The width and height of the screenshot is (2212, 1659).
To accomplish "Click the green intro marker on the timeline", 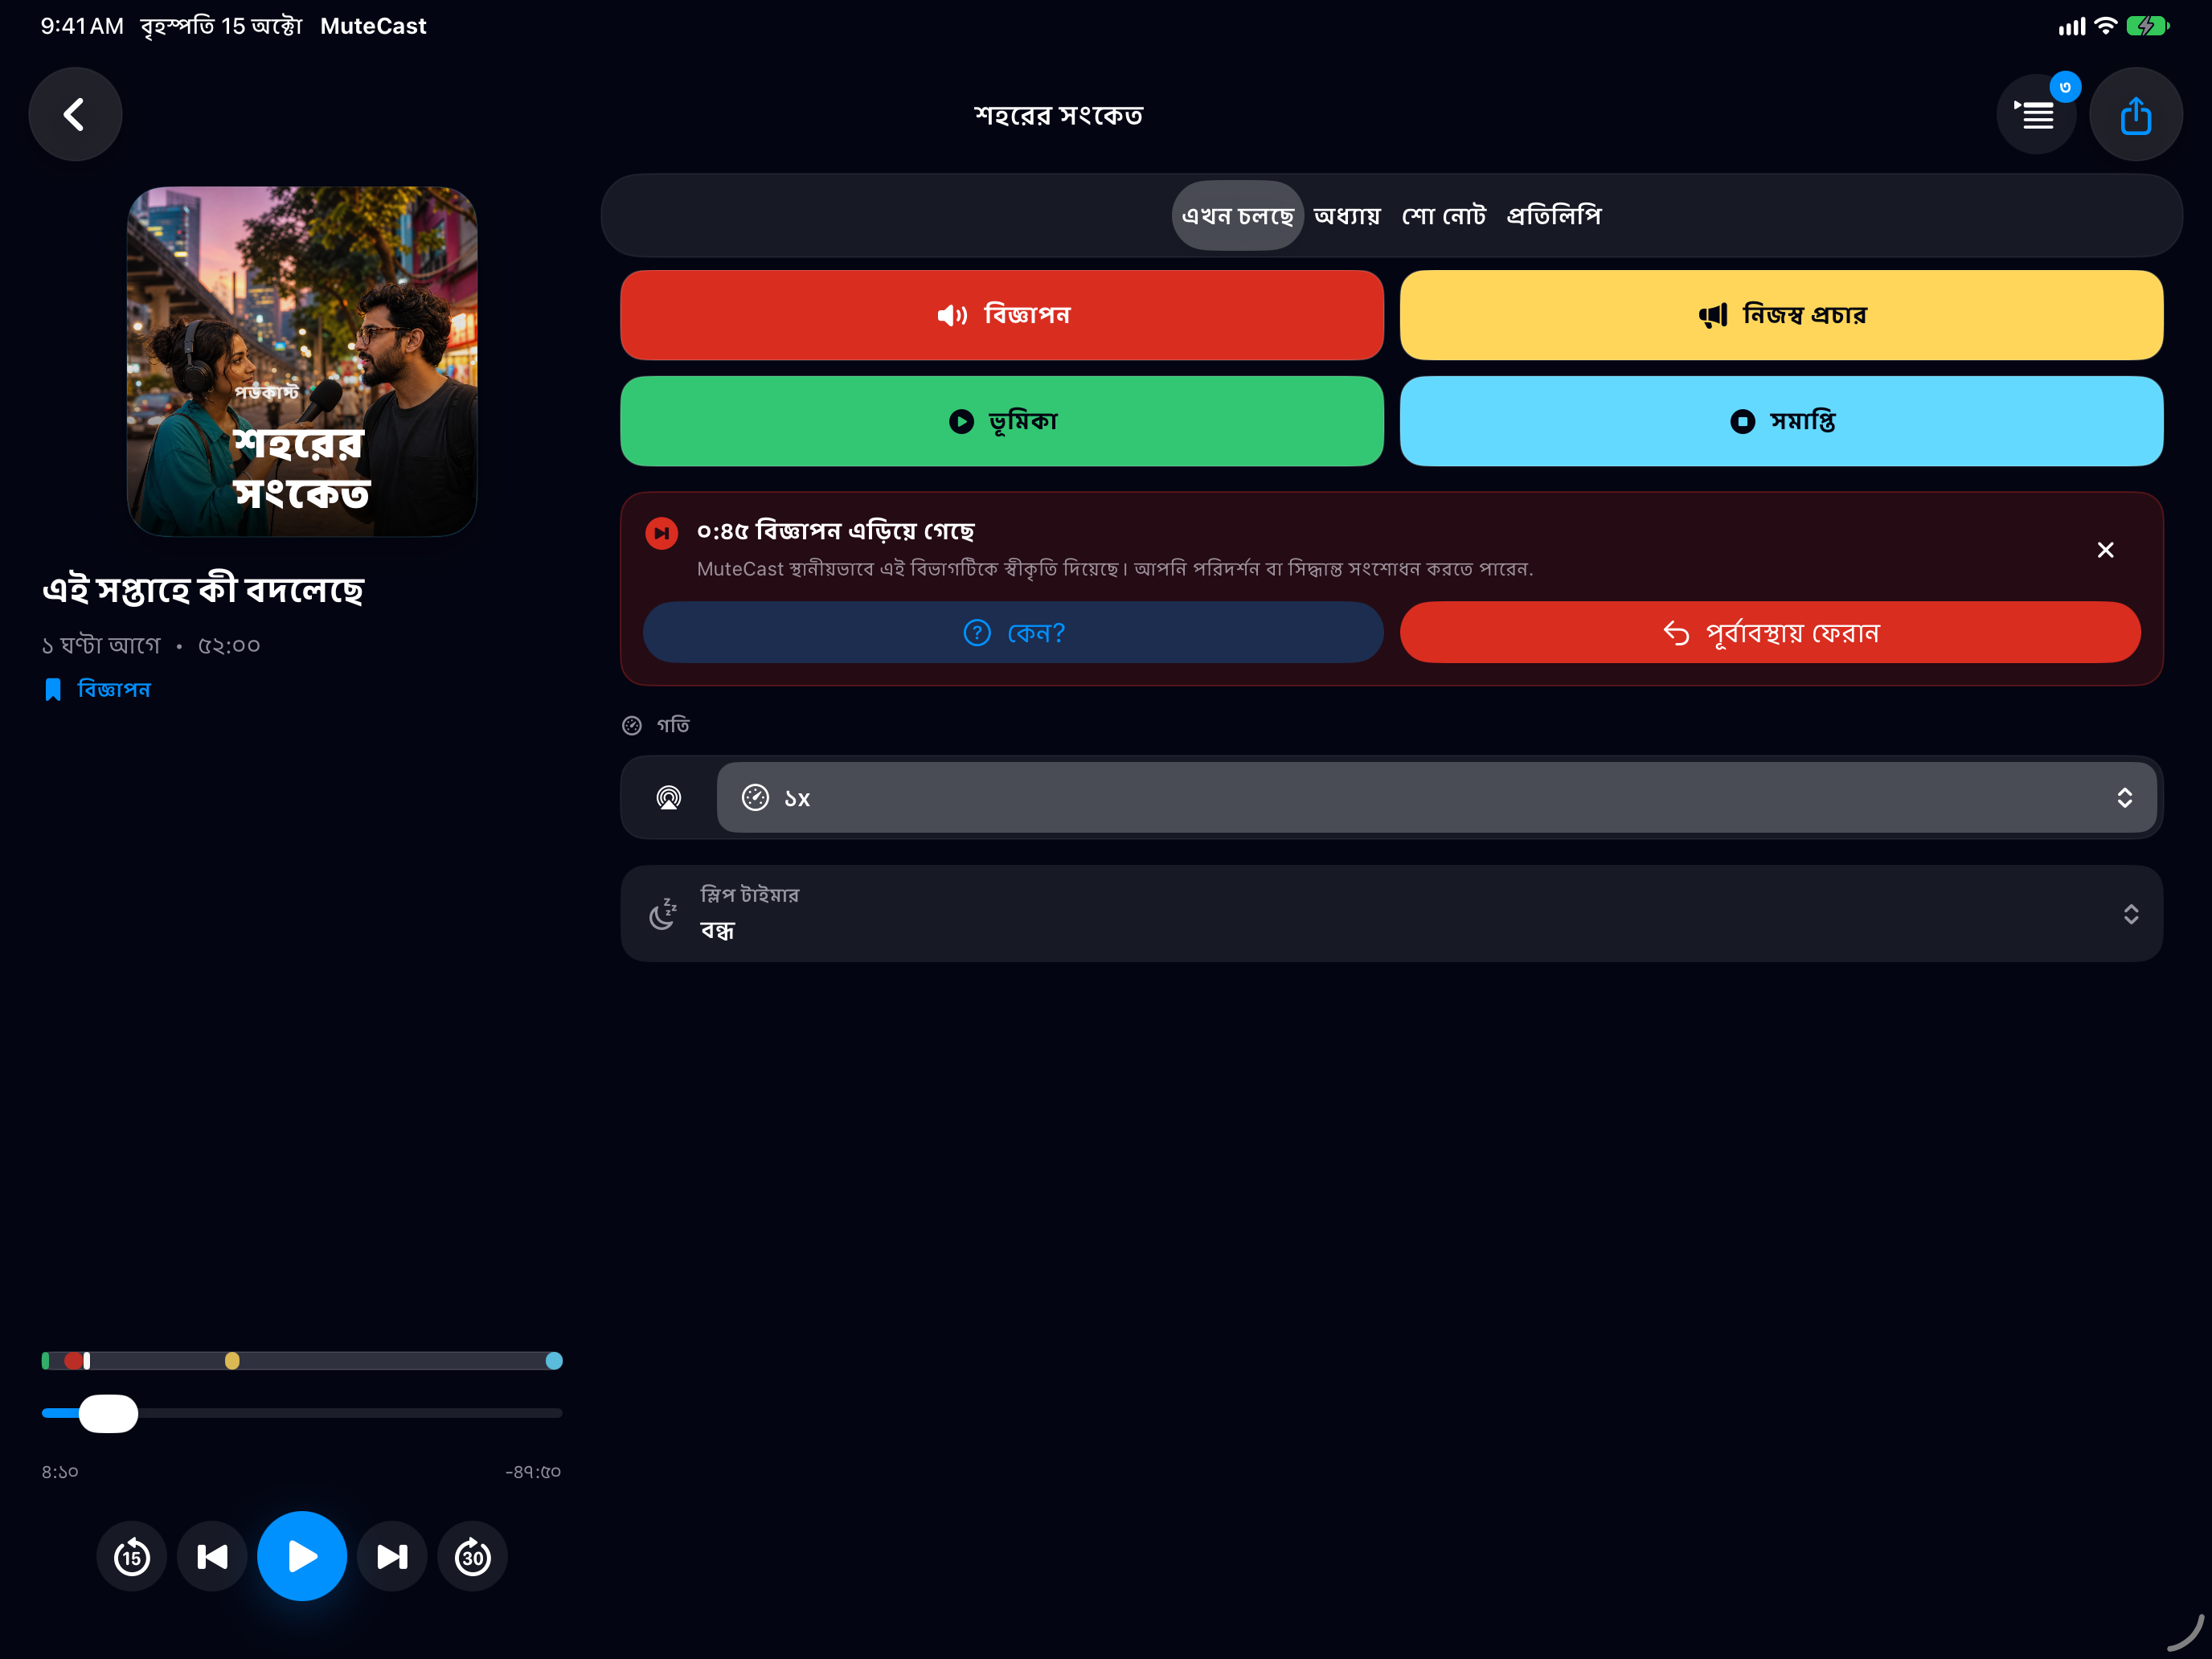I will 46,1360.
